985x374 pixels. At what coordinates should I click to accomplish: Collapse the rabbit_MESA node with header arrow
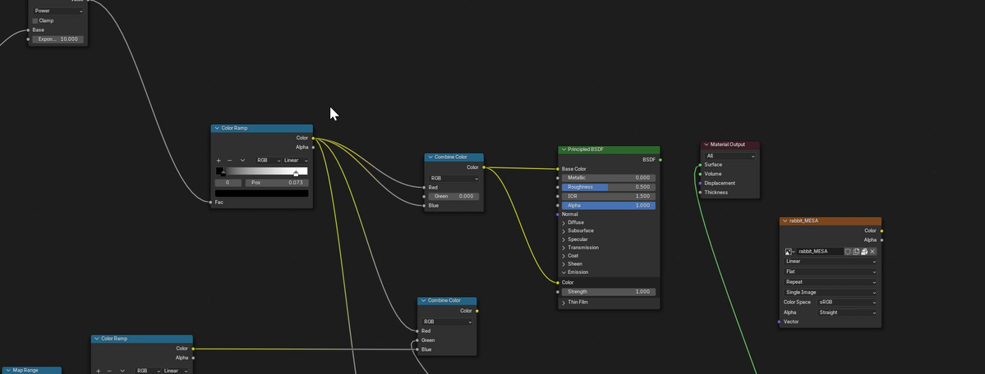click(x=785, y=221)
